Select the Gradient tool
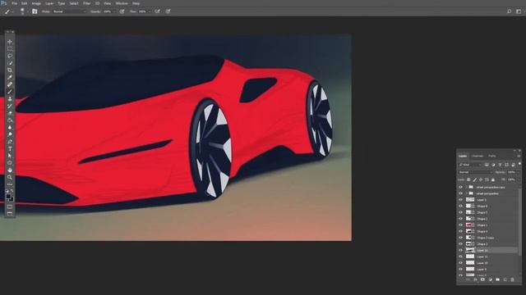 10,120
